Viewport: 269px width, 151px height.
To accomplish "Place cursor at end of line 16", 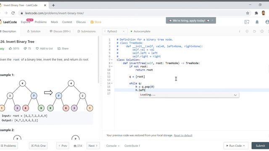I will pyautogui.click(x=145, y=90).
